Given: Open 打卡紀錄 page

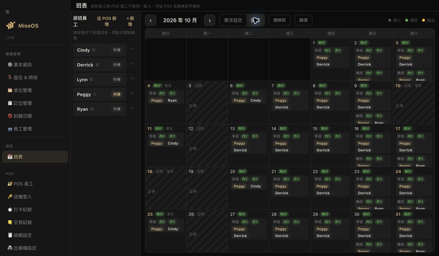Looking at the screenshot, I should [x=35, y=210].
